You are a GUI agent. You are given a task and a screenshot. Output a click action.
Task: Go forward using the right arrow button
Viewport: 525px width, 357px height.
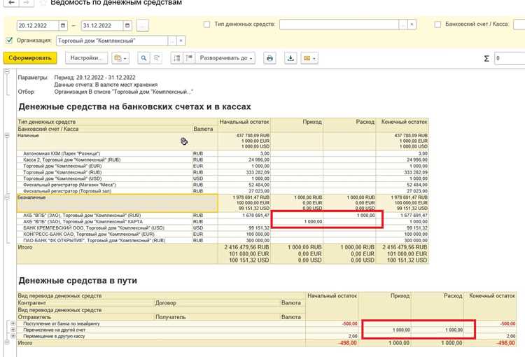27,2
